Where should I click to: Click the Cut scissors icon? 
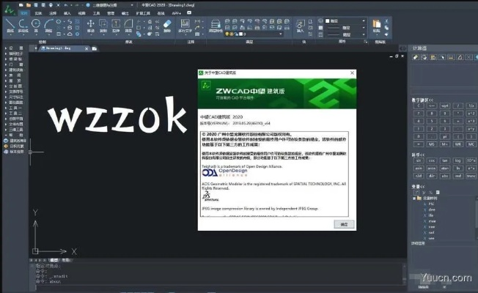(x=386, y=21)
